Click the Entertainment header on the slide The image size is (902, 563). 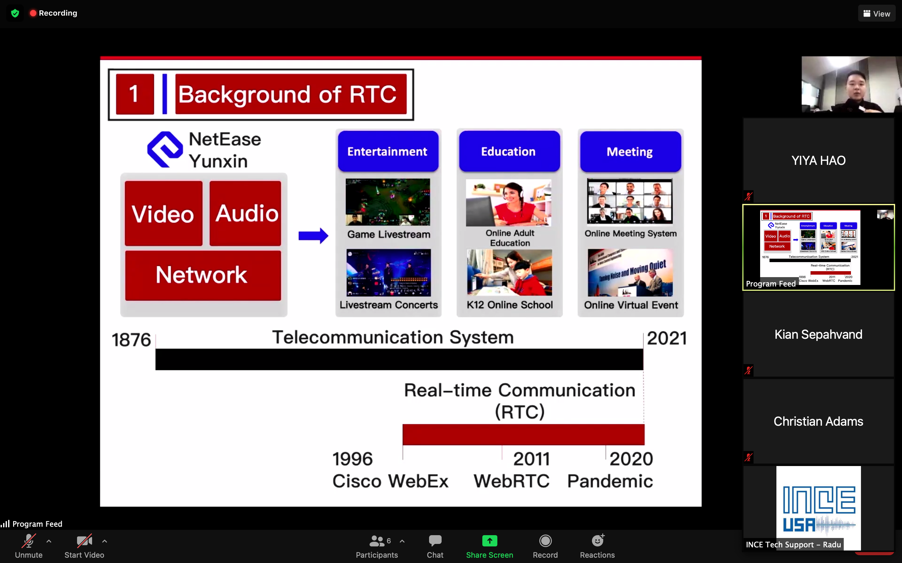click(388, 152)
